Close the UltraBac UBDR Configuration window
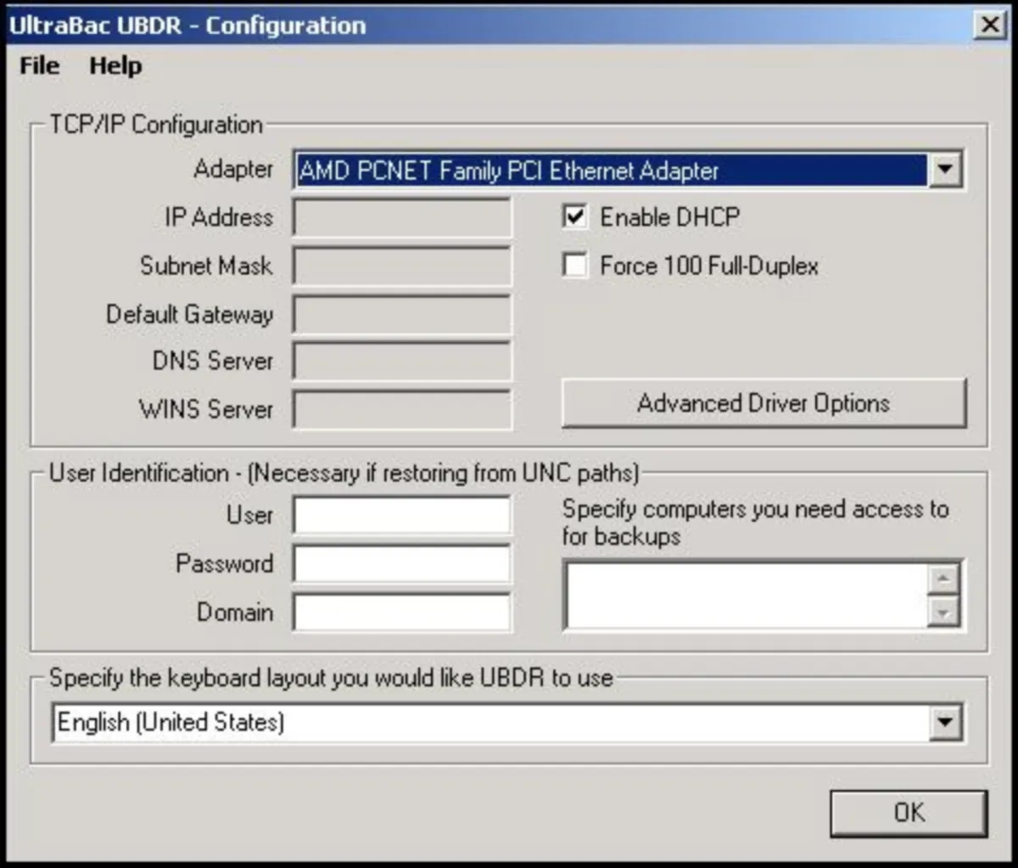Screen dimensions: 1018x868 [x=989, y=25]
